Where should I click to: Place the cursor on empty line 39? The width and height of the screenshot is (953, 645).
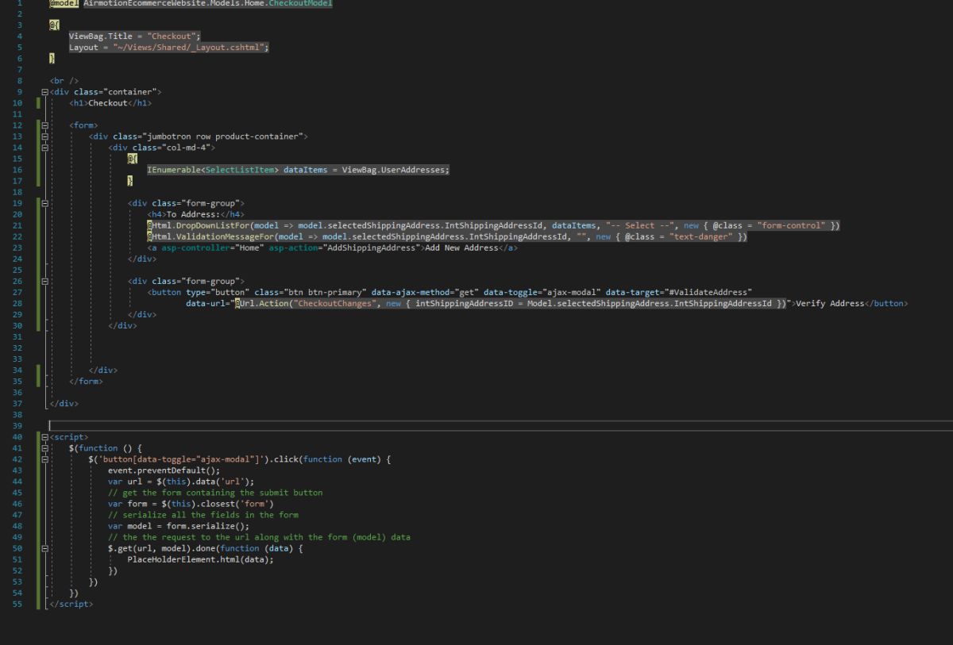(x=500, y=426)
